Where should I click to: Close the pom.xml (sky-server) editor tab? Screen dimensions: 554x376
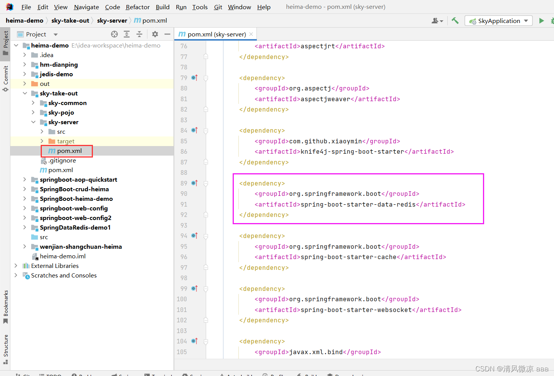pos(251,34)
